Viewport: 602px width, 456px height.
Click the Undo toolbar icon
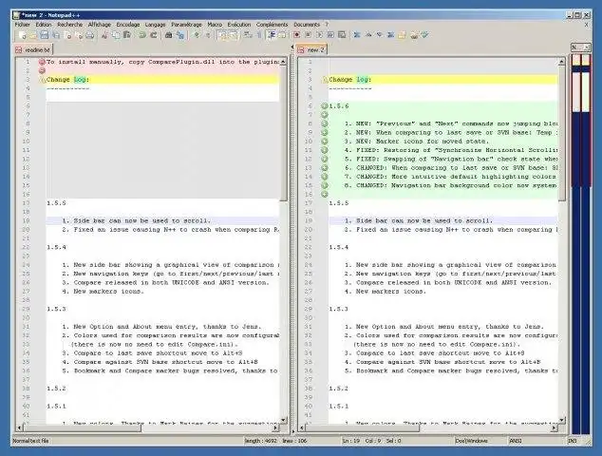pos(142,35)
